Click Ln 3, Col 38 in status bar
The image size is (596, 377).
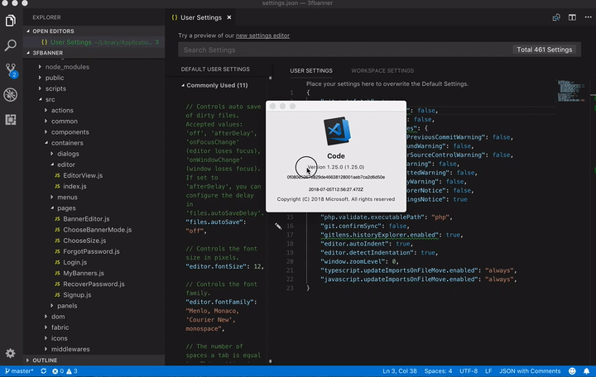click(x=399, y=371)
